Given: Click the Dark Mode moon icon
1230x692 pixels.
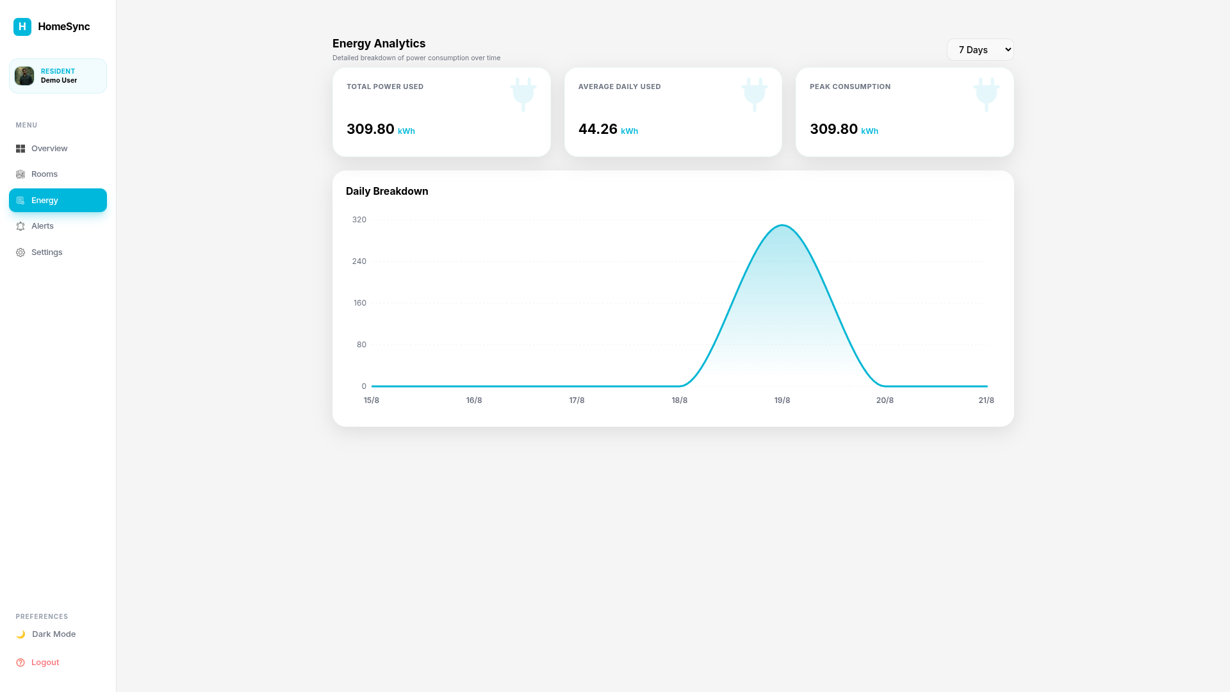Looking at the screenshot, I should (x=20, y=634).
